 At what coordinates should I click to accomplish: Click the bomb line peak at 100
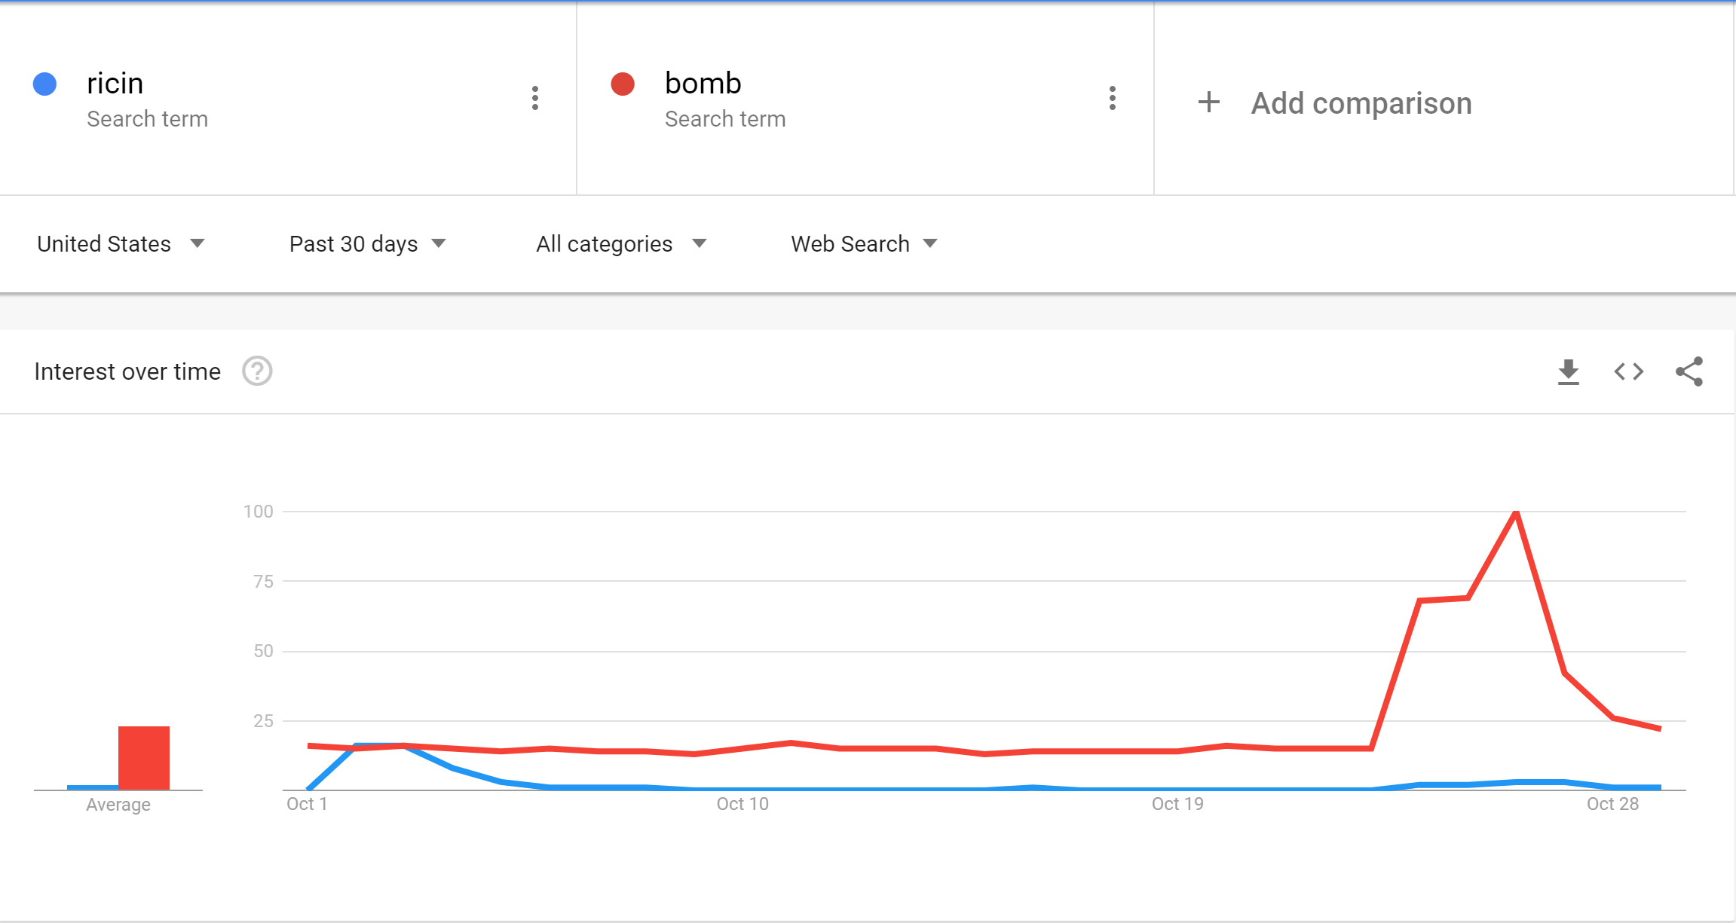pyautogui.click(x=1516, y=513)
